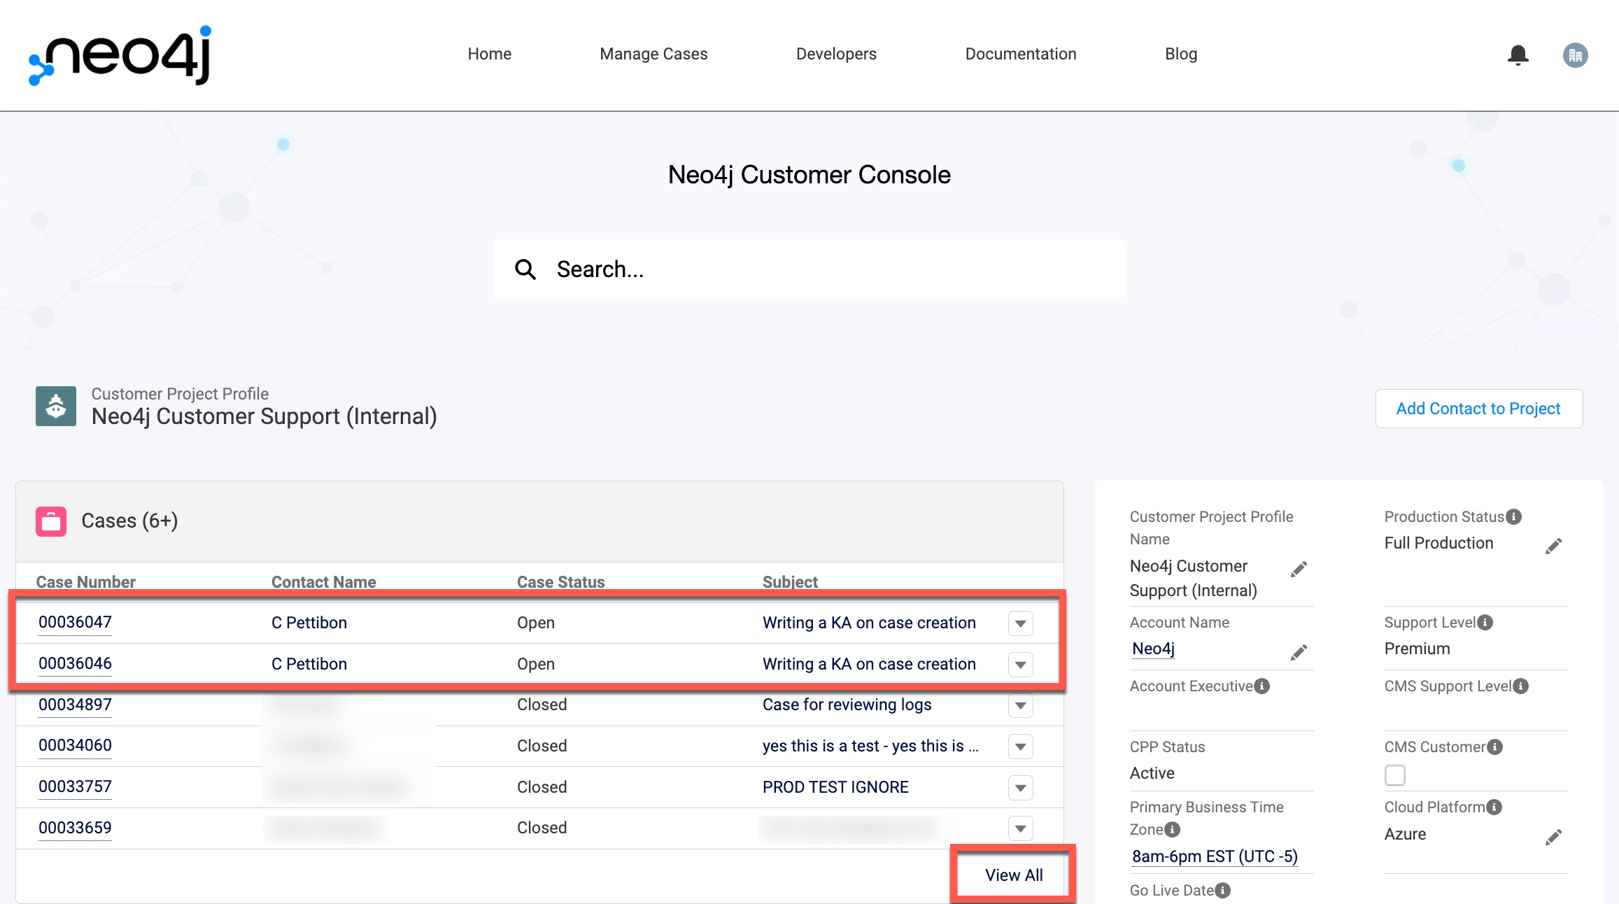Click View All cases link
This screenshot has width=1619, height=904.
1013,875
